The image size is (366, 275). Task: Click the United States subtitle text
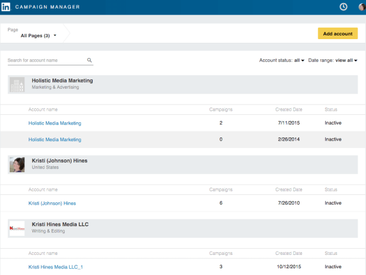[45, 167]
